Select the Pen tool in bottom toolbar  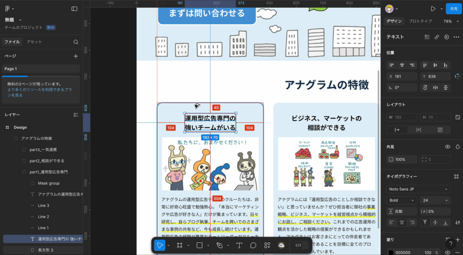pos(219,245)
